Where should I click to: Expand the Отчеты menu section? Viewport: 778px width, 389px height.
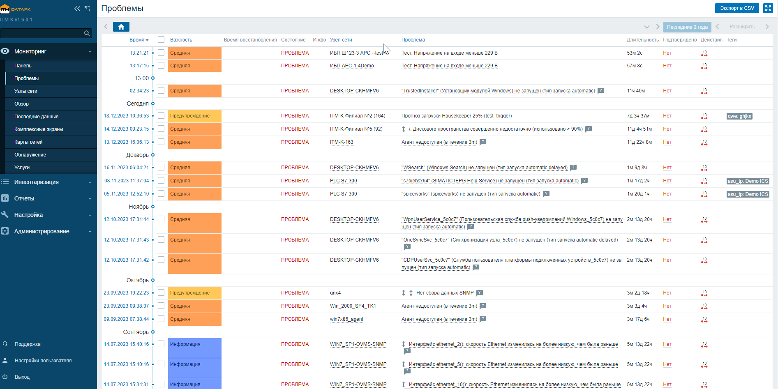coord(48,198)
